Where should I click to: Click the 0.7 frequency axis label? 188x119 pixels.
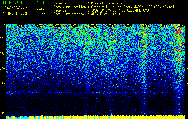tap(2, 98)
